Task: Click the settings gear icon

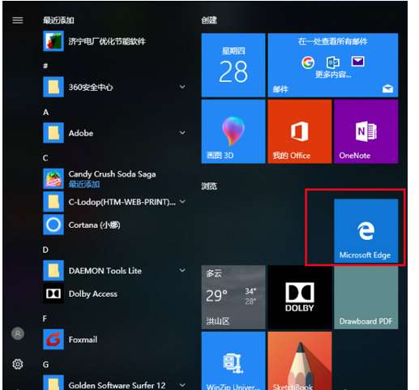Action: [18, 364]
